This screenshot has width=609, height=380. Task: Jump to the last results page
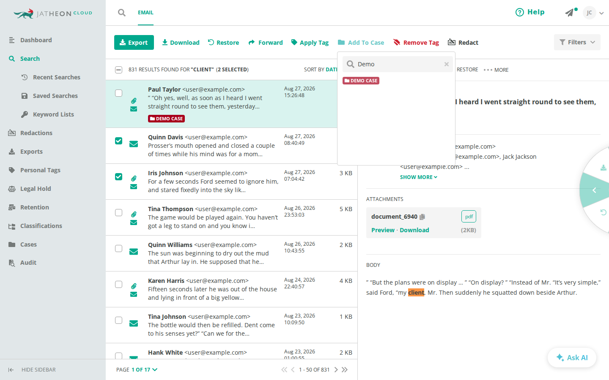pyautogui.click(x=345, y=370)
